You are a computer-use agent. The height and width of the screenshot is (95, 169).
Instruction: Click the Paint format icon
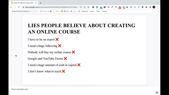(x=53, y=11)
